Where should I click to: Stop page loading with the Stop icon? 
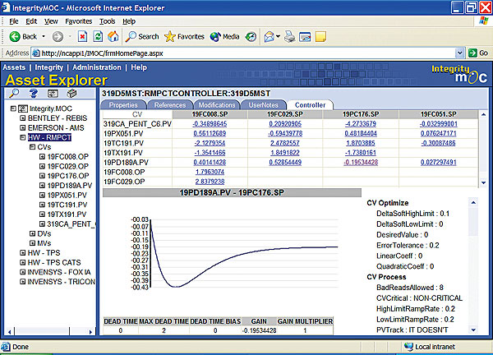[82, 37]
